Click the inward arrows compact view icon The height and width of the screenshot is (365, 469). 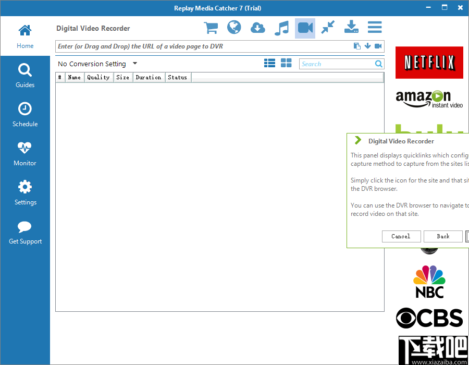328,27
